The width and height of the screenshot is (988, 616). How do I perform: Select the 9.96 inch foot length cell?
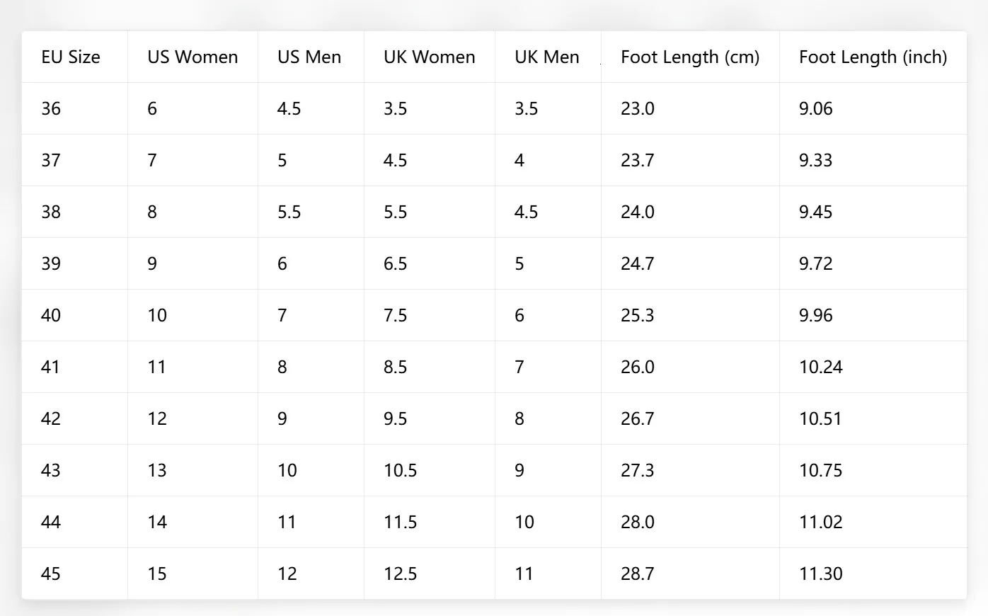click(873, 316)
